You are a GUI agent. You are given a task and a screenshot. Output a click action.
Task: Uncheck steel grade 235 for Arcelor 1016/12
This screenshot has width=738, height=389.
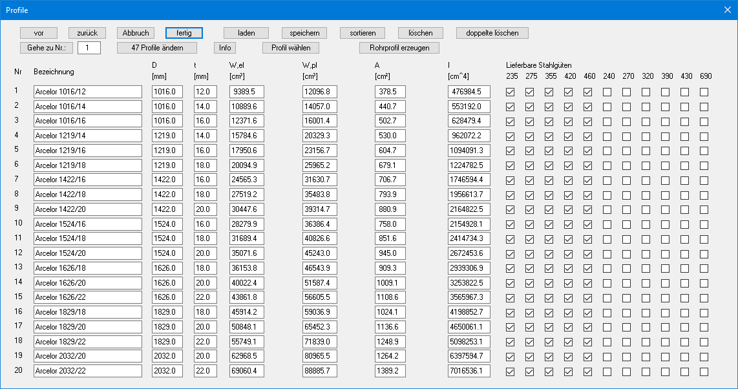coord(511,92)
